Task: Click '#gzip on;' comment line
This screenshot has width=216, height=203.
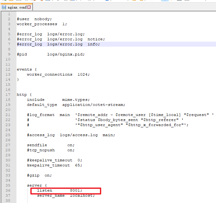Action: (x=40, y=175)
